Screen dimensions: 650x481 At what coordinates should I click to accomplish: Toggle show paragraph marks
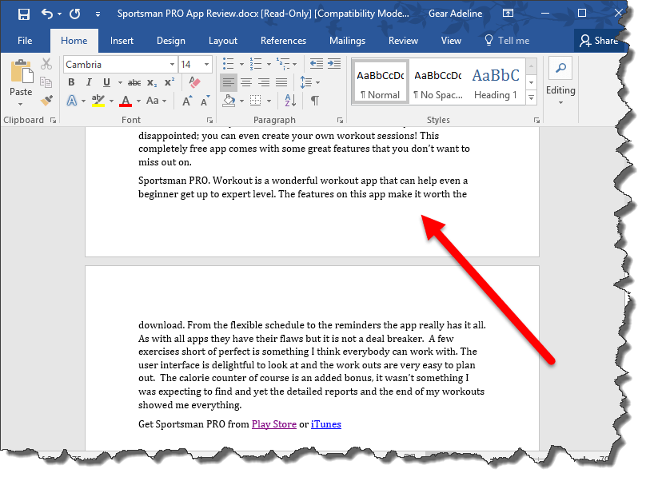coord(315,100)
